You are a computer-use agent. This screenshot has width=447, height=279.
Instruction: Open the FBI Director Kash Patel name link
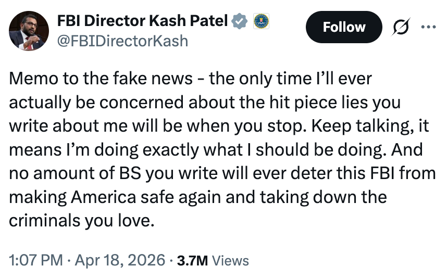[x=142, y=21]
